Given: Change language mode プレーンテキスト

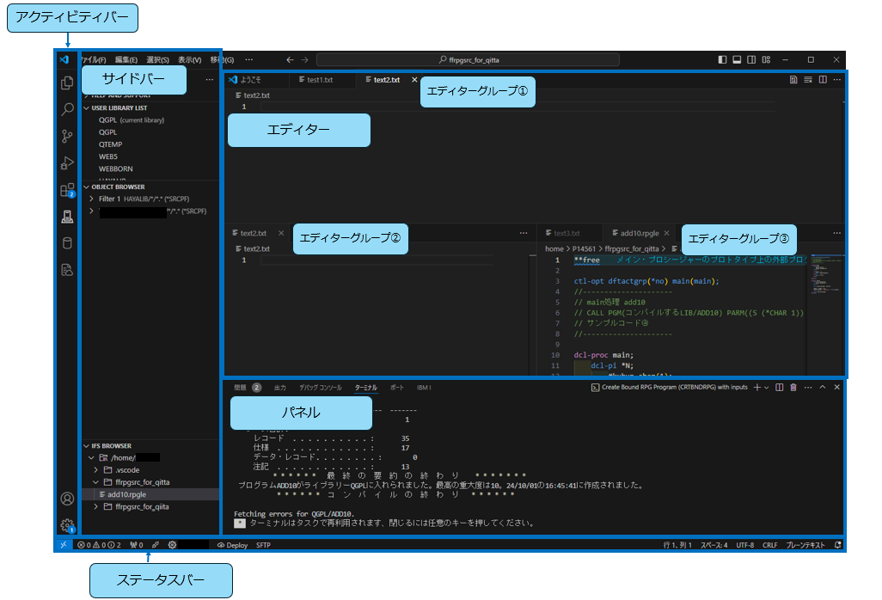Looking at the screenshot, I should tap(805, 545).
